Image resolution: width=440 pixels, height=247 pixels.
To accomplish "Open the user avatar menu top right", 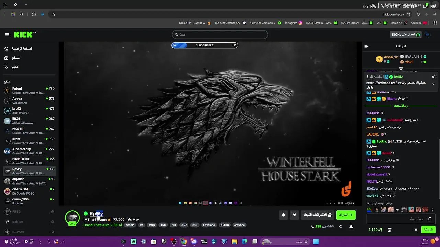I will [427, 35].
